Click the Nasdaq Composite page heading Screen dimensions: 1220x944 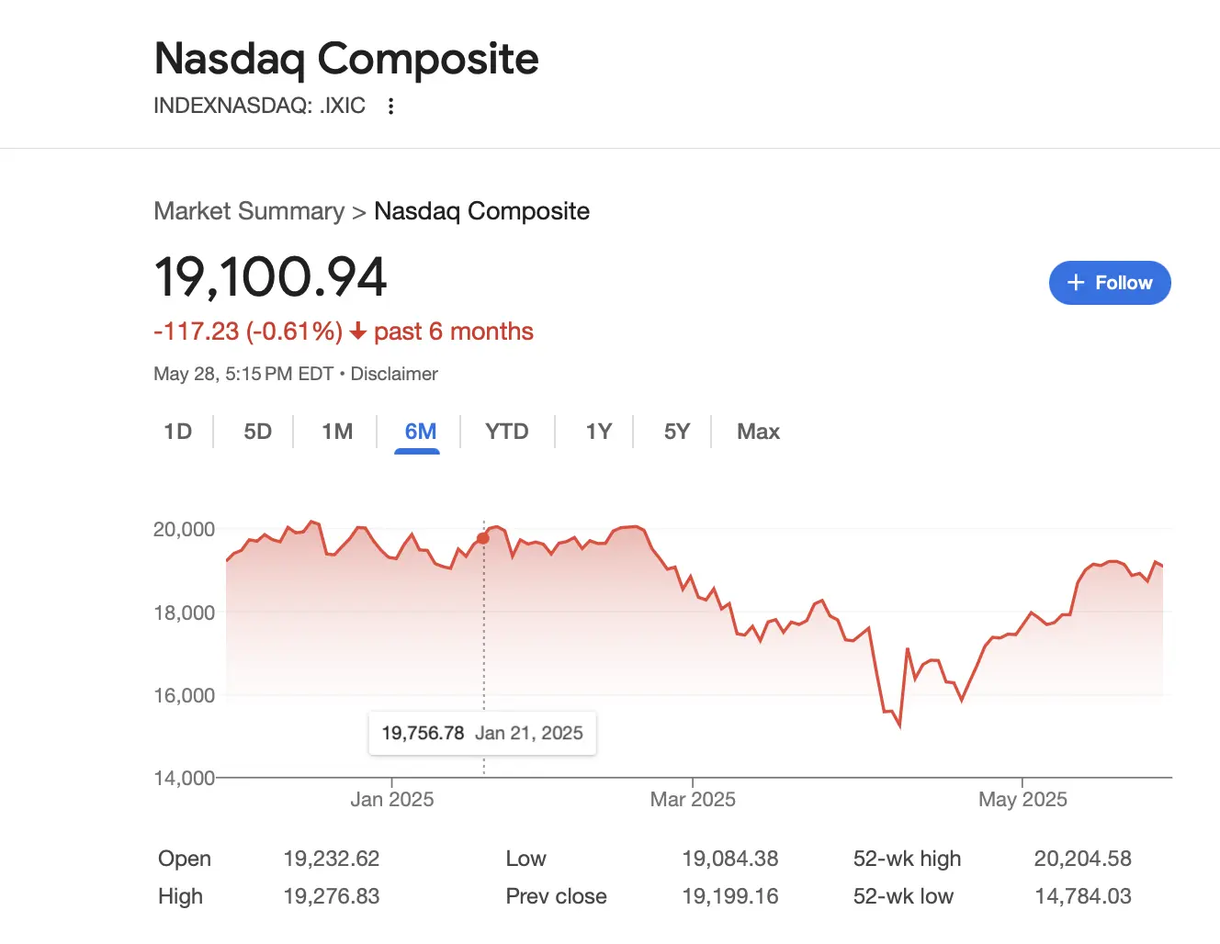(x=346, y=59)
